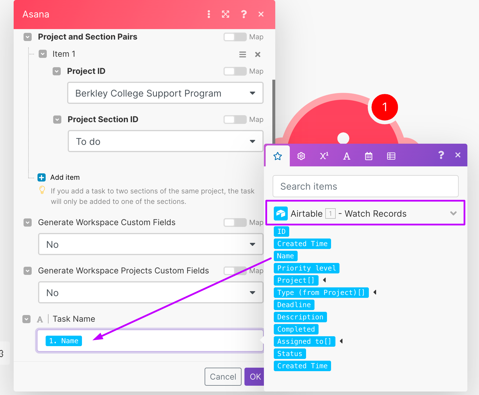Open Asana module help icon
Viewport: 479px width, 395px height.
pos(244,14)
